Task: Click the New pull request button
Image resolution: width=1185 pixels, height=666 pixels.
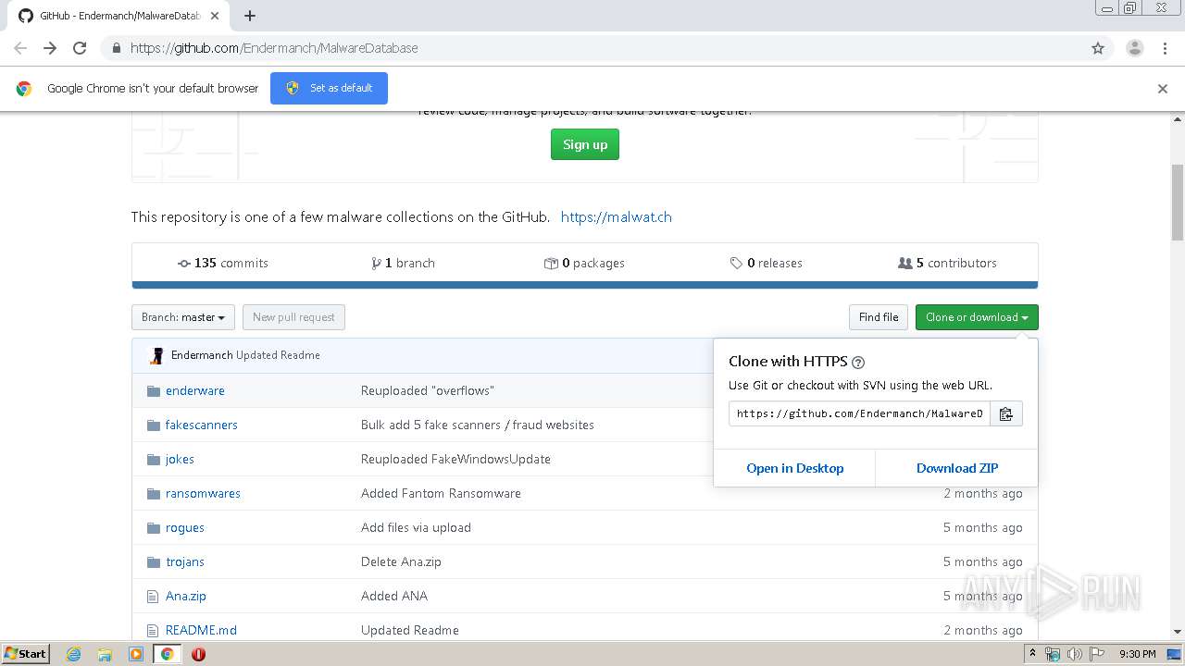Action: click(293, 317)
